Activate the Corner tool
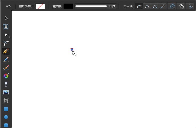196x128 pixels. coord(6,43)
